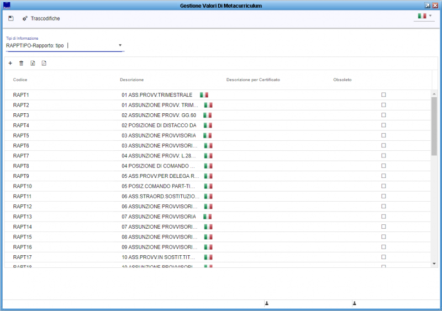Viewport: 442px width, 311px height.
Task: Open the language flag selector dropdown
Action: click(x=424, y=16)
